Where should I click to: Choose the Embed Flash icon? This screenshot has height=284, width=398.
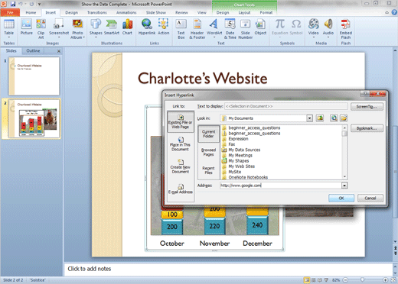click(346, 28)
